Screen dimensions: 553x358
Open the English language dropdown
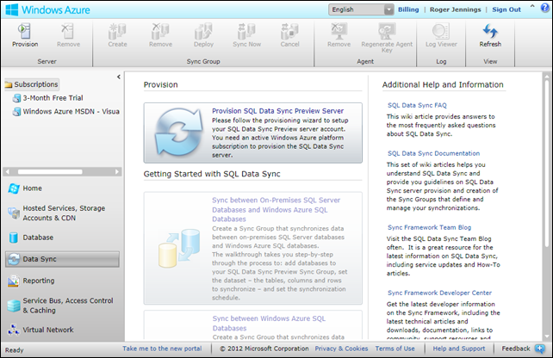coord(361,9)
